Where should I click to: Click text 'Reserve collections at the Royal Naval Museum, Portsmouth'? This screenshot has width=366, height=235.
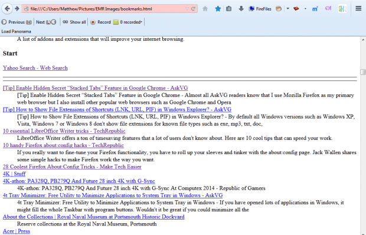coord(87,224)
